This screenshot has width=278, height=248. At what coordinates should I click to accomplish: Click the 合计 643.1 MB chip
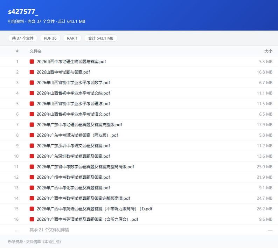[100, 38]
